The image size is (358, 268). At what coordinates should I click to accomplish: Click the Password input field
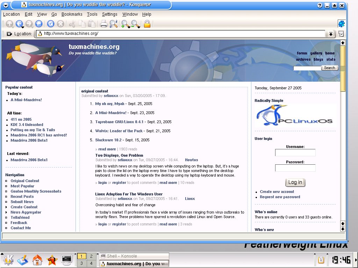click(295, 168)
